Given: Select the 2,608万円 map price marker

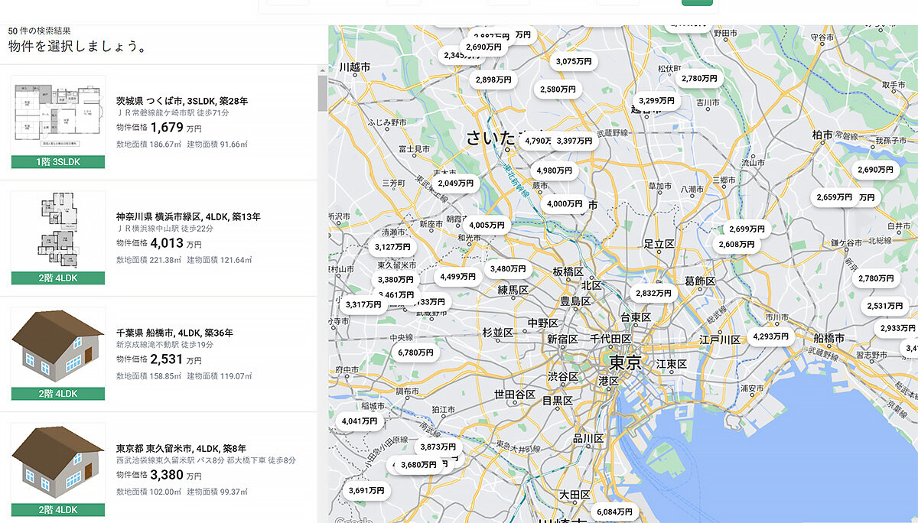Looking at the screenshot, I should tap(737, 245).
